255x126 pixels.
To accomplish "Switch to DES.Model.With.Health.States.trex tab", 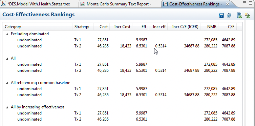I will 39,4.
